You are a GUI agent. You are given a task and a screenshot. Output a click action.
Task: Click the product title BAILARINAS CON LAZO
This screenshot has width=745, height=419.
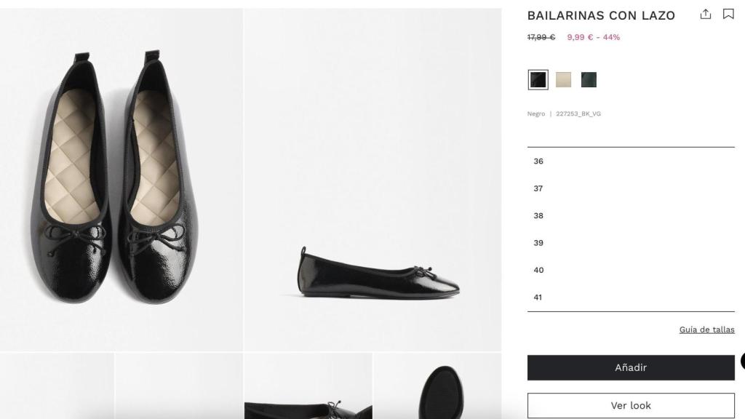coord(599,15)
